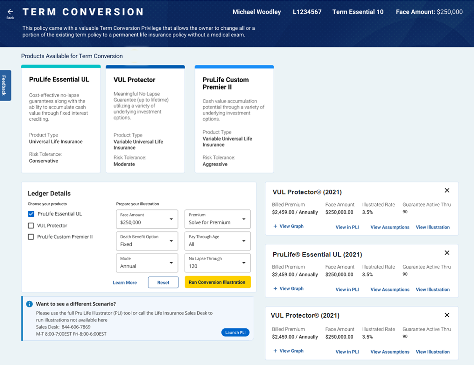Open the Learn More link
Screen dimensions: 474x365
point(125,282)
